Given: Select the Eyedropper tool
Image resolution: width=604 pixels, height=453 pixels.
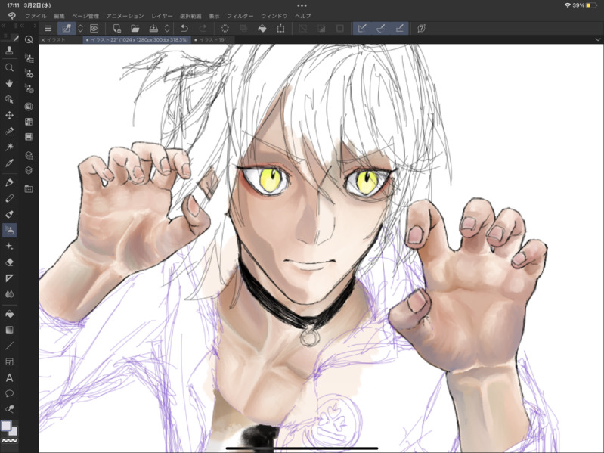Looking at the screenshot, I should point(9,163).
